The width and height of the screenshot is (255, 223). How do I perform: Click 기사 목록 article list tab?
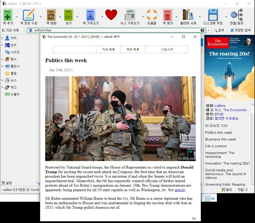[108, 49]
